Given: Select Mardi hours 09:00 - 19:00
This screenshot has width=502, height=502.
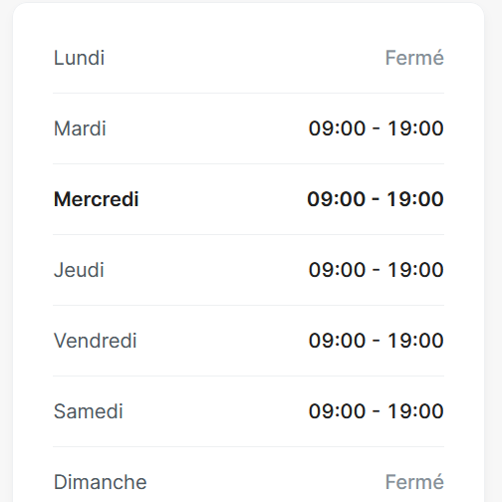Looking at the screenshot, I should (x=376, y=128).
